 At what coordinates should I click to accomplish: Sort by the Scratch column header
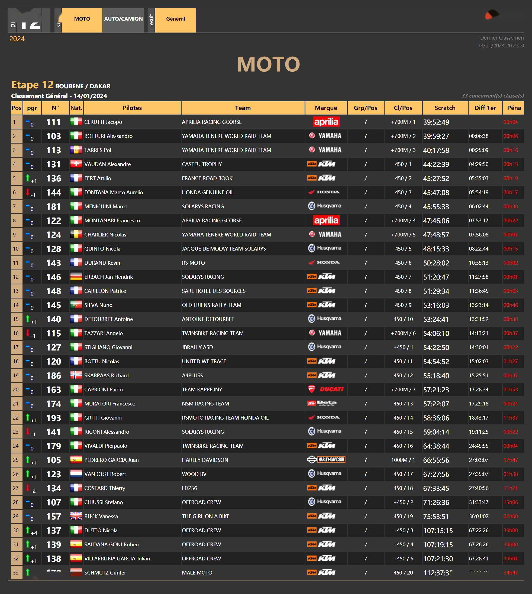click(x=445, y=108)
